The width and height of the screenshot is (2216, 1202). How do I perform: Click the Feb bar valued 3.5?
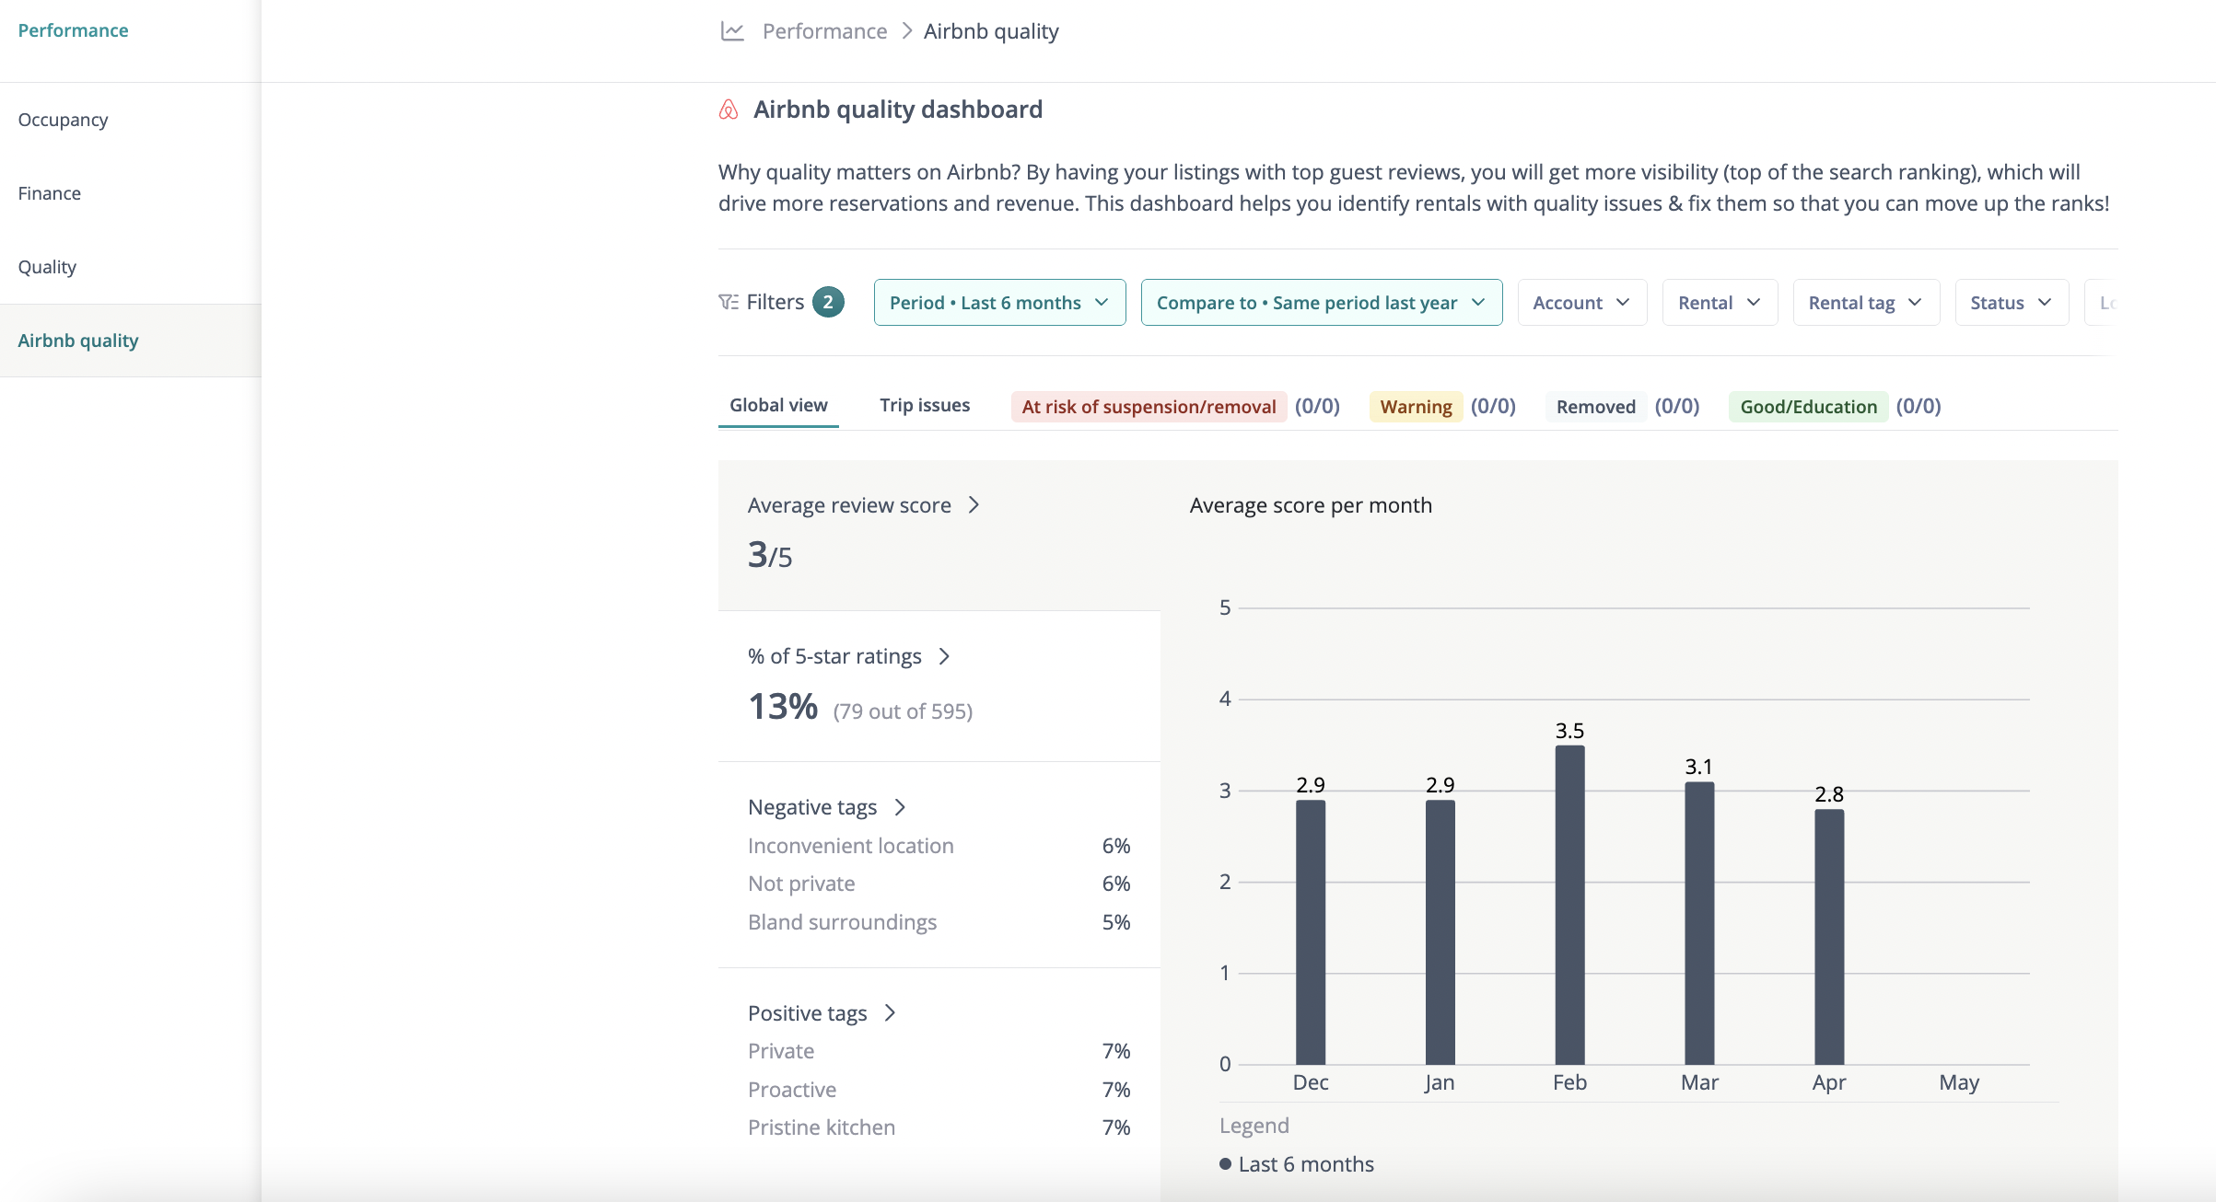(1570, 905)
